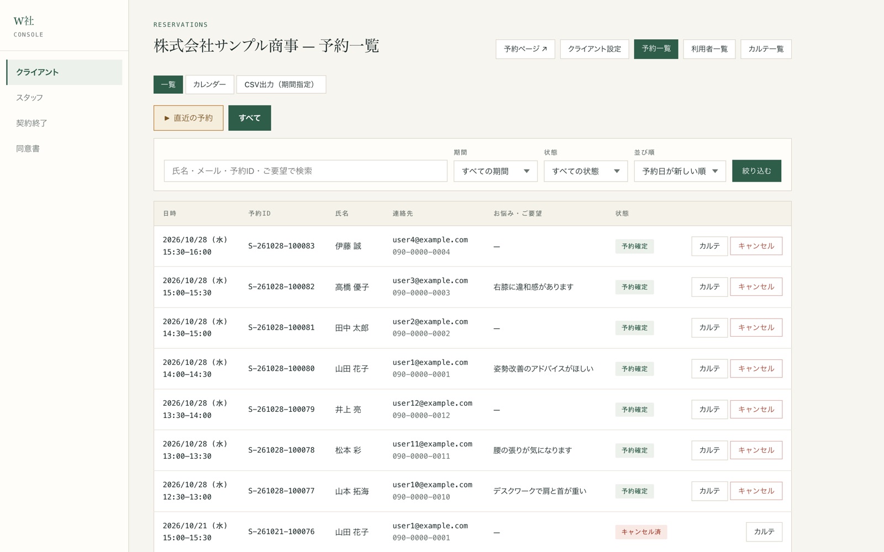Screen dimensions: 884x552
Task: Open 予約ページ external link
Action: coord(525,49)
